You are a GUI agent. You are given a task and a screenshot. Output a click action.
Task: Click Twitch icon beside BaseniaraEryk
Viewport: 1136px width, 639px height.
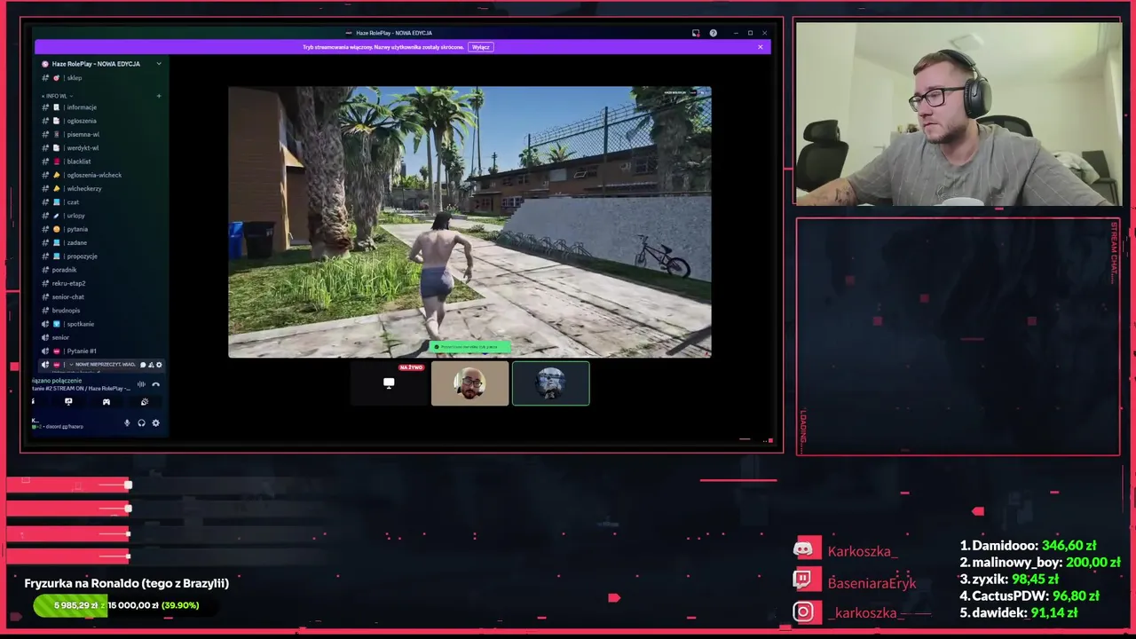tap(807, 581)
